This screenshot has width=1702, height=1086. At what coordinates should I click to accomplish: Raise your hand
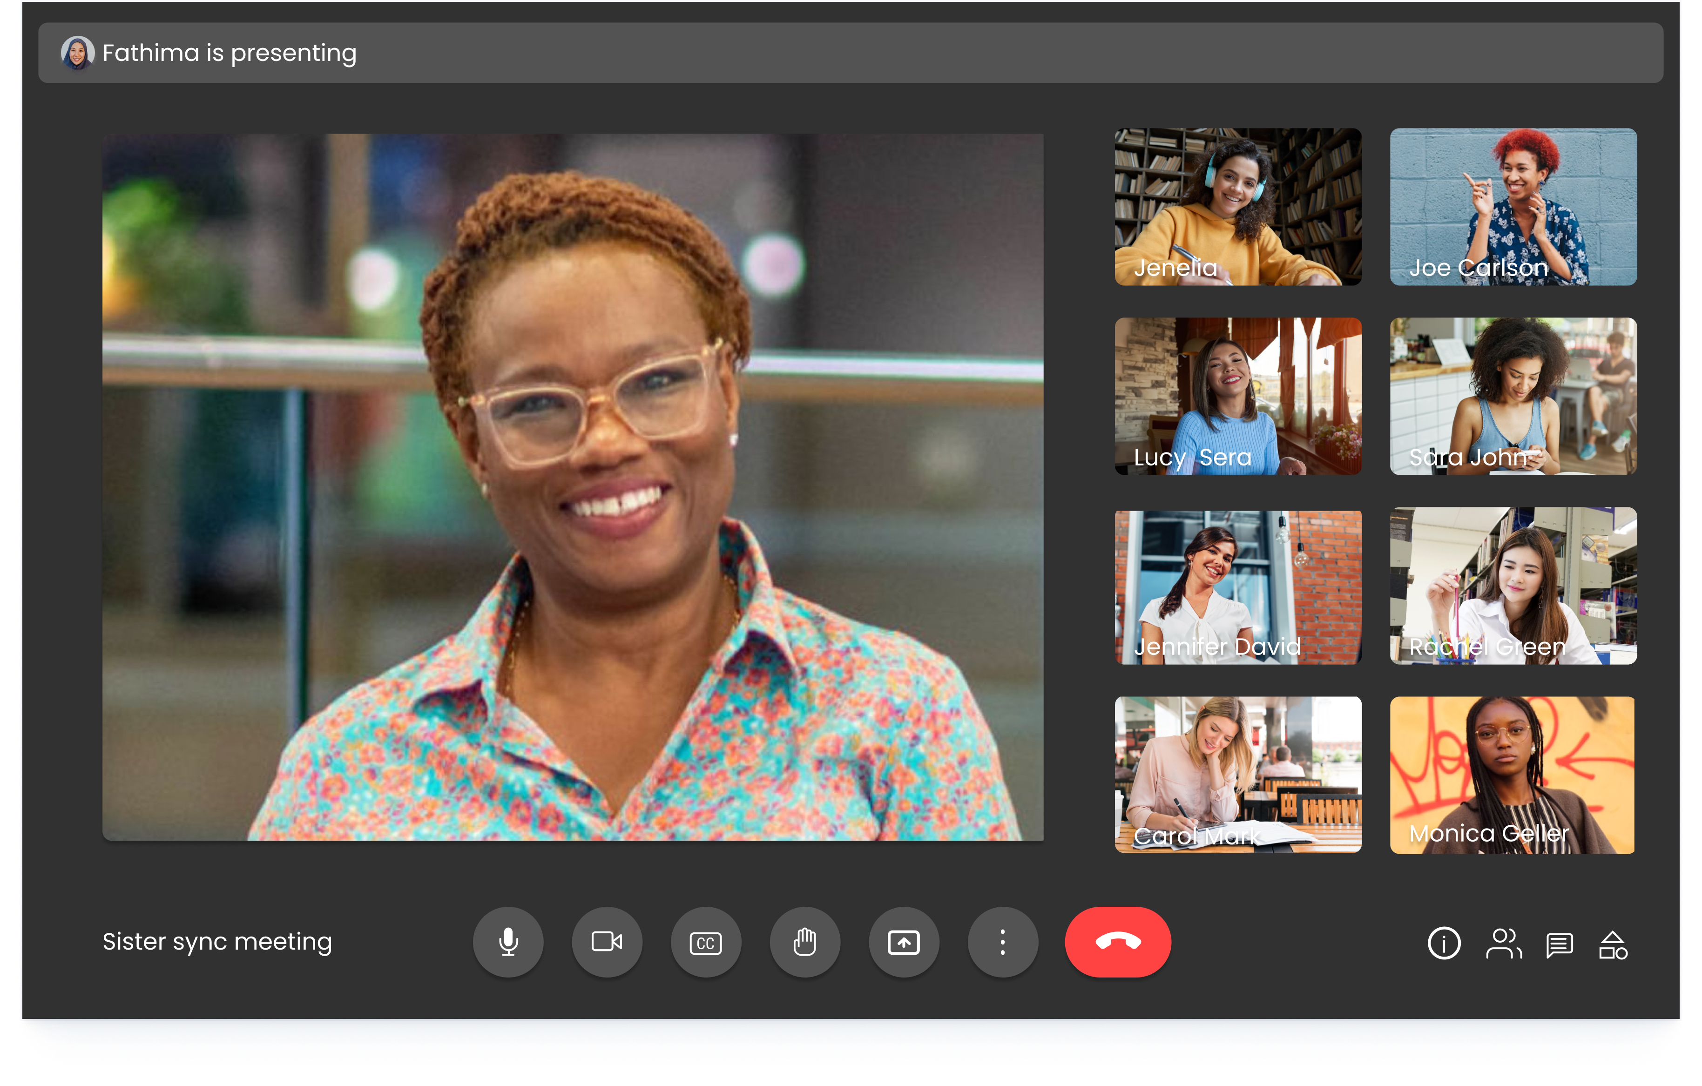(804, 942)
